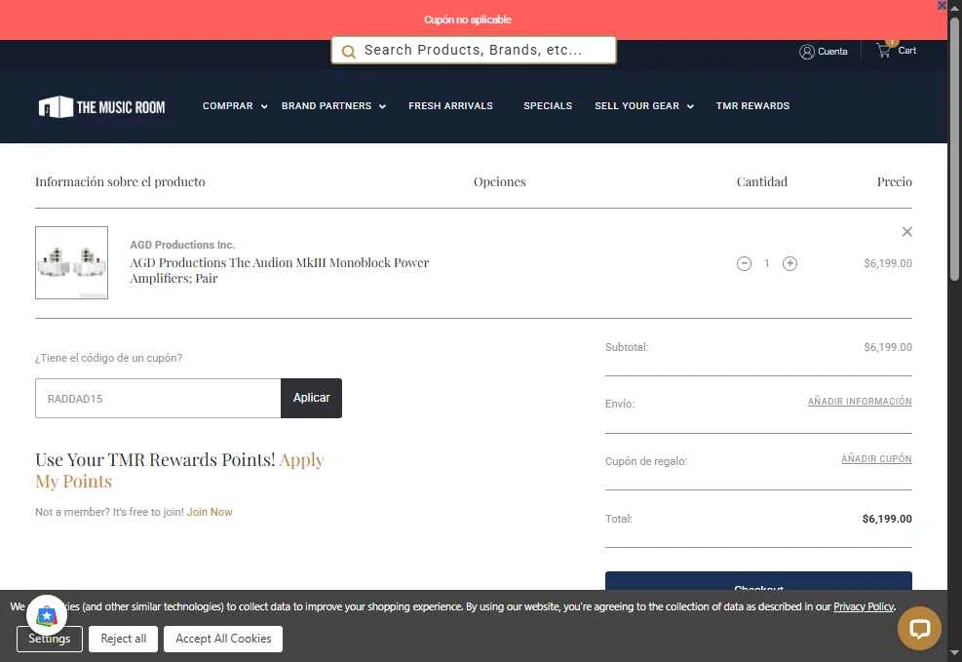Open the shopping cart icon
Screen dimensions: 962x662
pyautogui.click(x=883, y=51)
